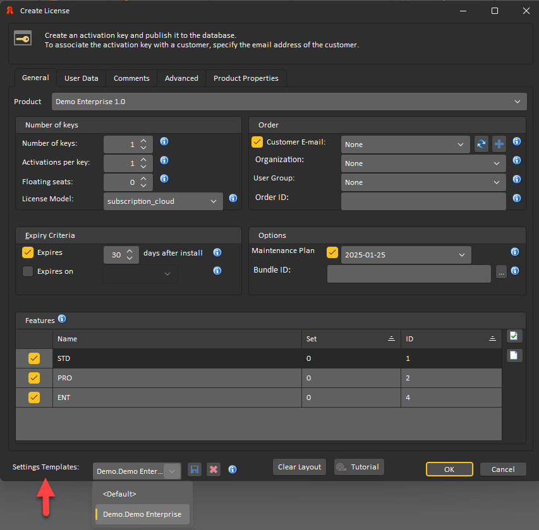The width and height of the screenshot is (539, 530).
Task: Click the Order ID input field
Action: (423, 201)
